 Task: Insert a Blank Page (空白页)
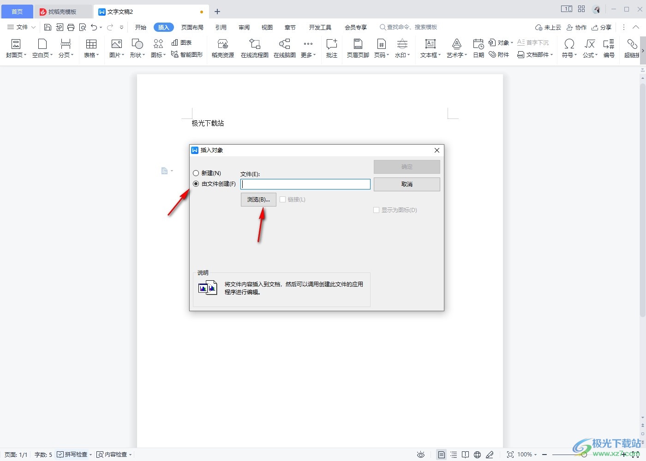pos(42,48)
